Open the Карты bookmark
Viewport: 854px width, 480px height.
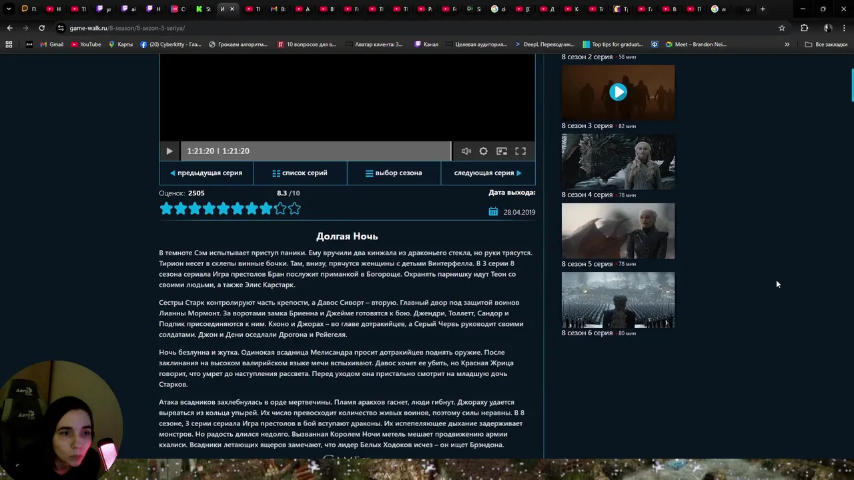(x=121, y=45)
